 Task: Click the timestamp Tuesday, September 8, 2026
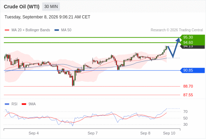click(x=31, y=17)
